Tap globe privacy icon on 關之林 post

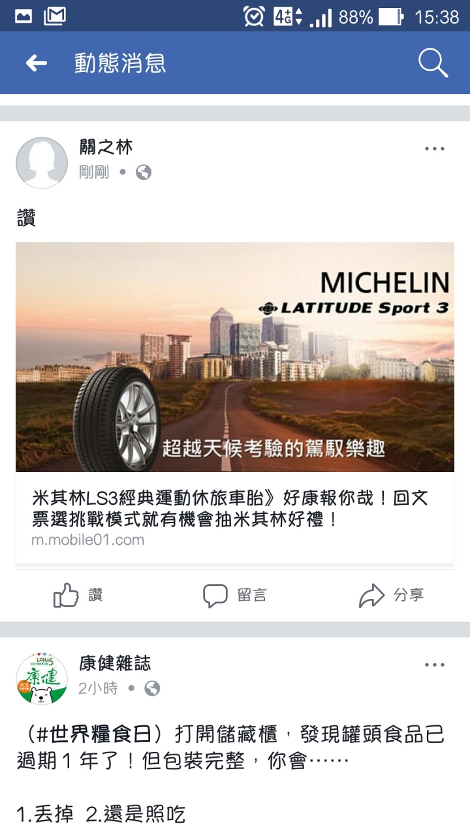(x=144, y=173)
